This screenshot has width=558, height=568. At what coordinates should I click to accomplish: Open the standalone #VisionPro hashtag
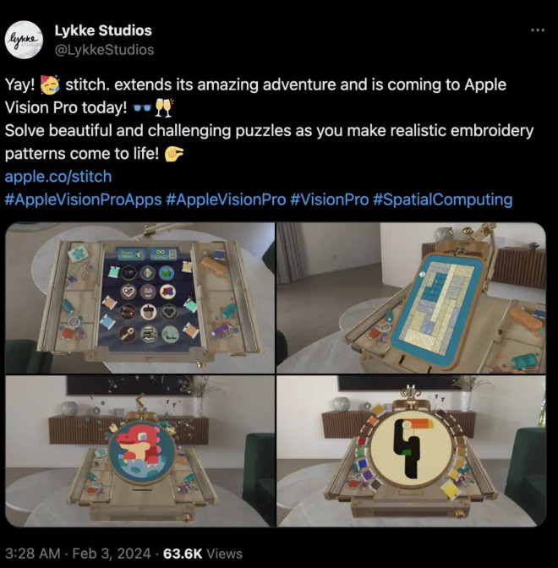point(330,199)
